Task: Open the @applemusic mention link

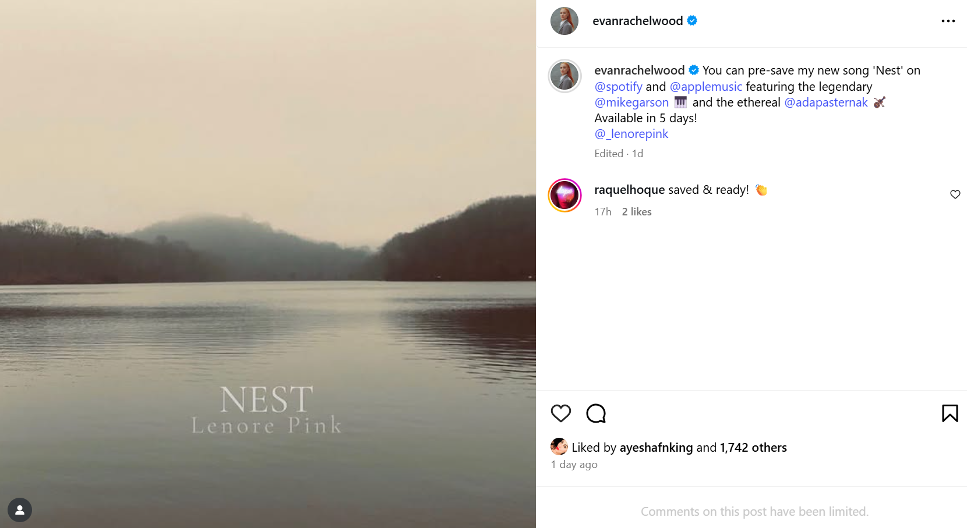Action: pos(705,87)
